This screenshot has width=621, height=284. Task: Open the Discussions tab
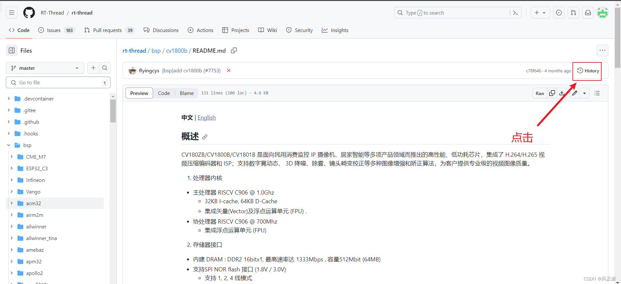[161, 30]
